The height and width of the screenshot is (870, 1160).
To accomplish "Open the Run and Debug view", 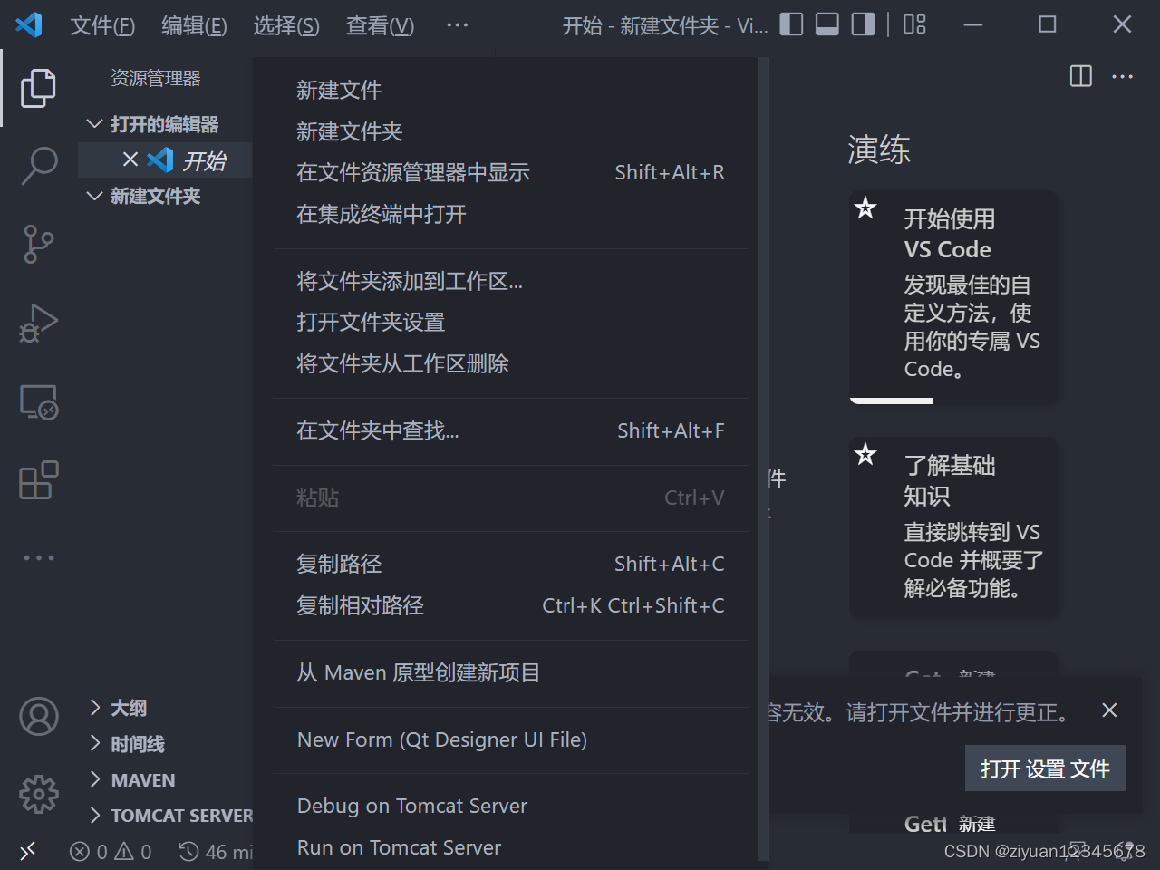I will coord(38,323).
